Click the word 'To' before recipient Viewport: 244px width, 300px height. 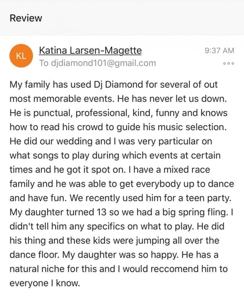44,63
